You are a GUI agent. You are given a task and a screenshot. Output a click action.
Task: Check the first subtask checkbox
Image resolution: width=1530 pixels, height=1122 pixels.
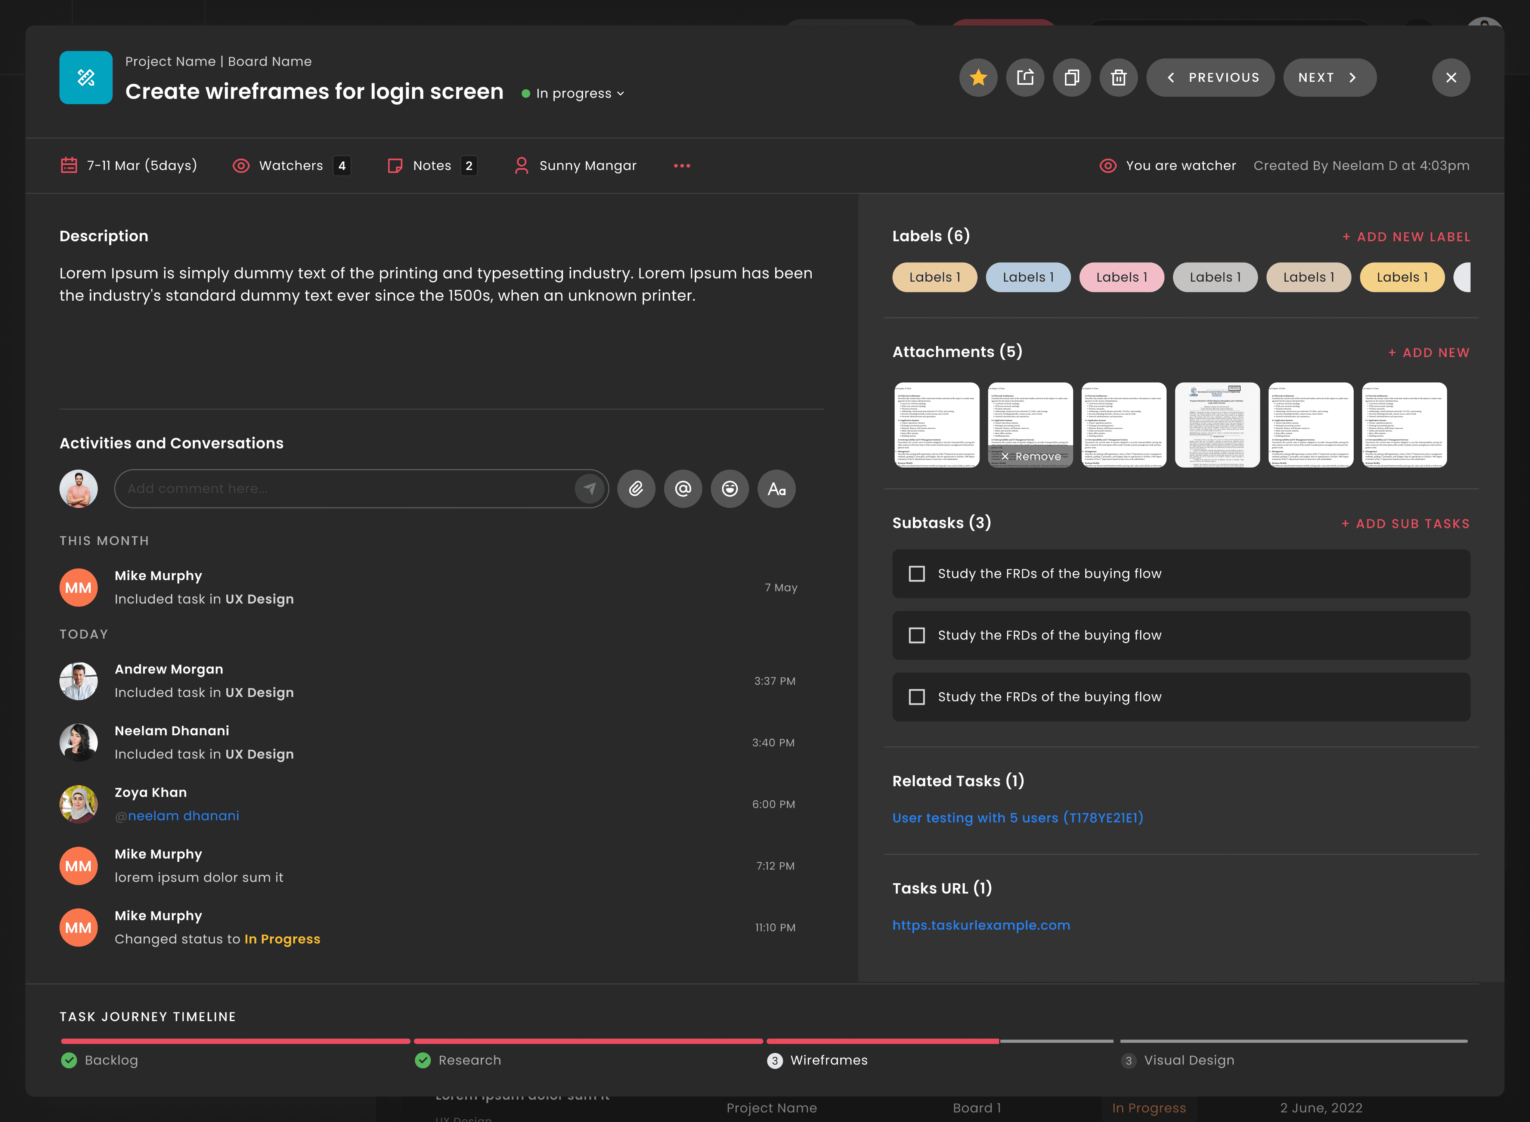[x=916, y=574]
